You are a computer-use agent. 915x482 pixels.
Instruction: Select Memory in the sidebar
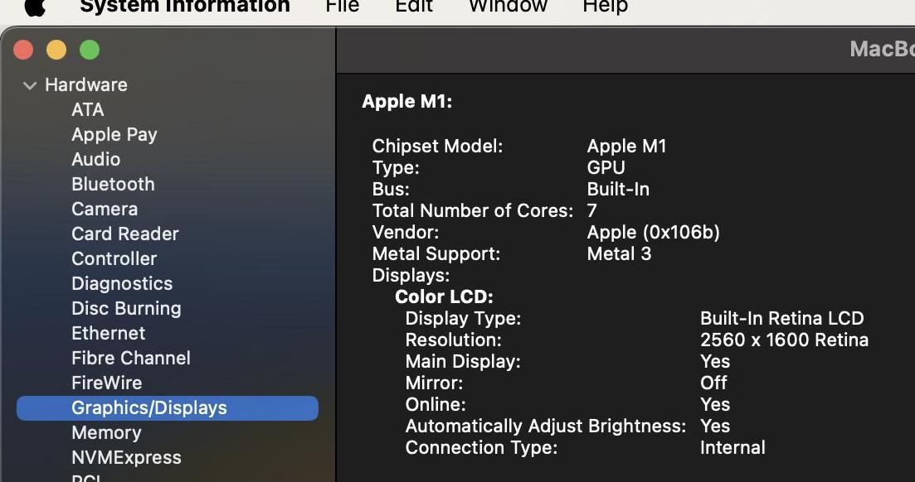[x=106, y=433]
